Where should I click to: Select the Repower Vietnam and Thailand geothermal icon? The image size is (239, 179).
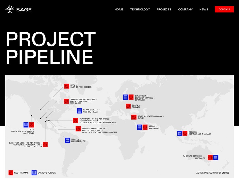[185, 133]
